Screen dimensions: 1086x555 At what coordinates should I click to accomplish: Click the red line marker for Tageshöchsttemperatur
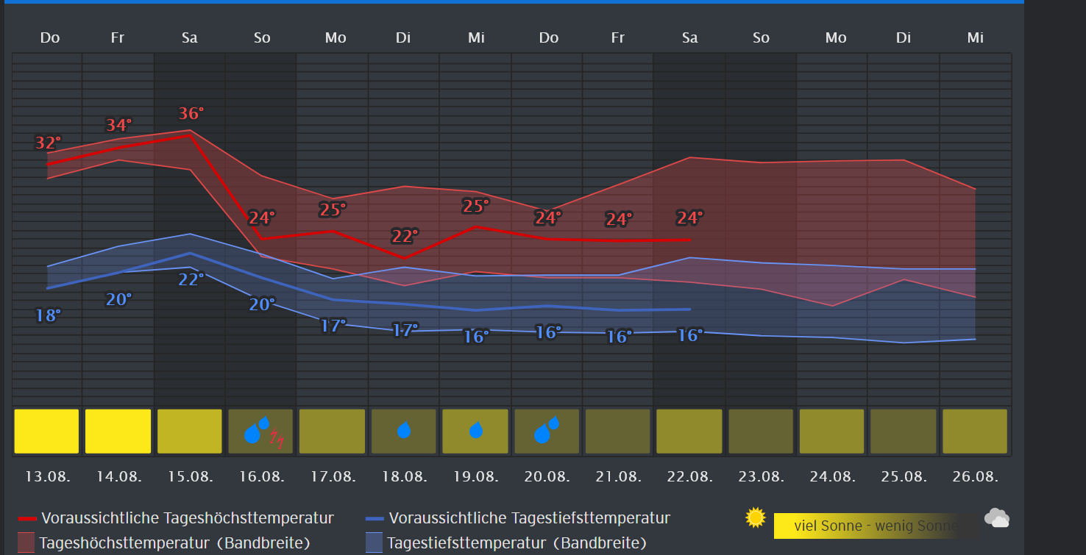point(27,519)
